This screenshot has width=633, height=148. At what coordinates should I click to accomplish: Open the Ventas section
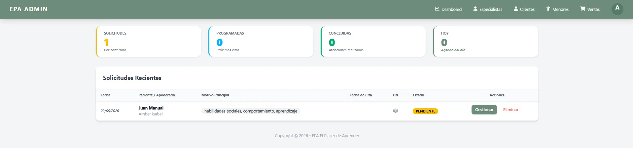[x=590, y=9]
